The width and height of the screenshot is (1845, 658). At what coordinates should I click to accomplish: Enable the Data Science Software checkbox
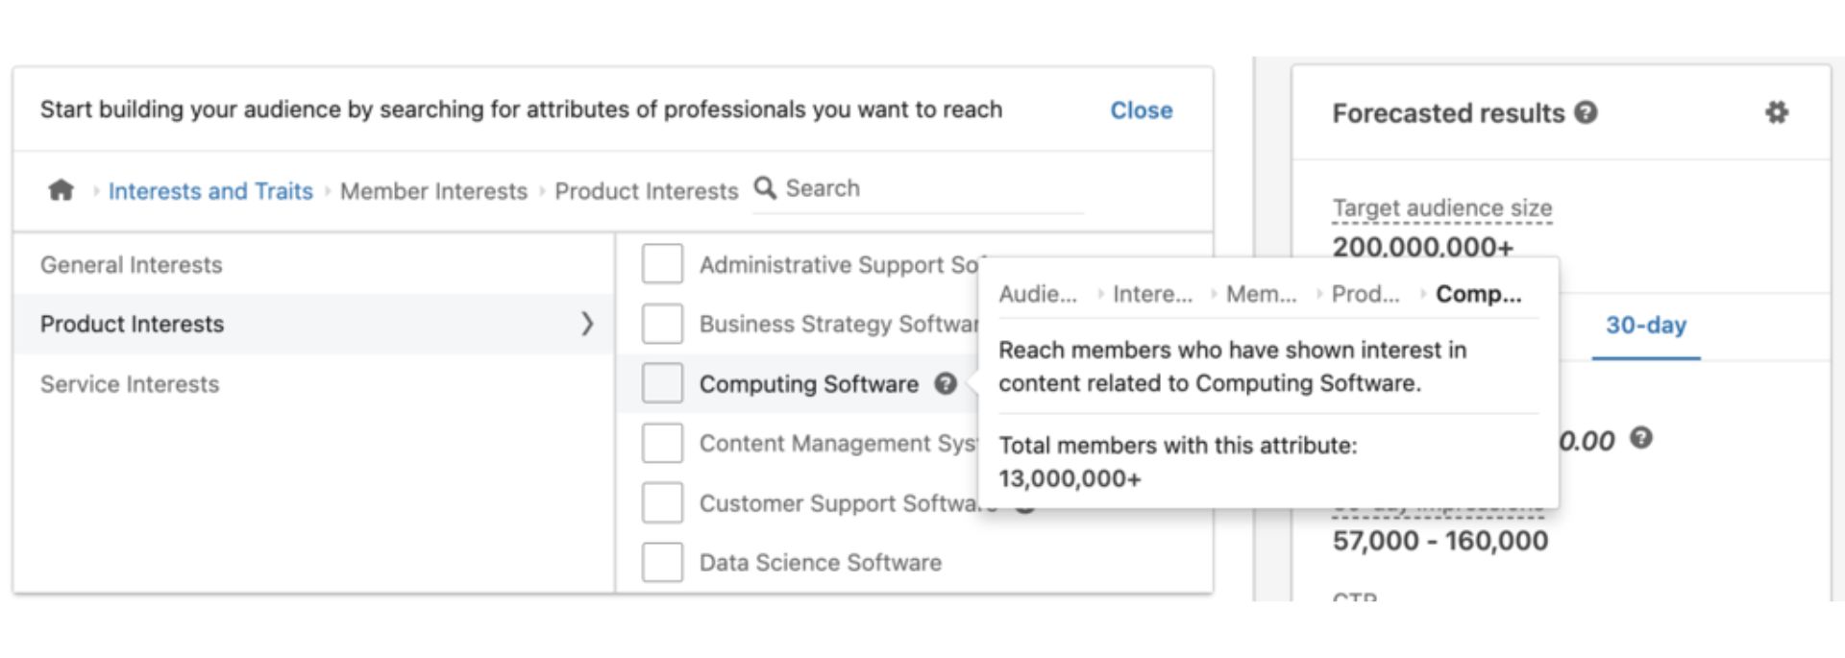click(x=661, y=563)
